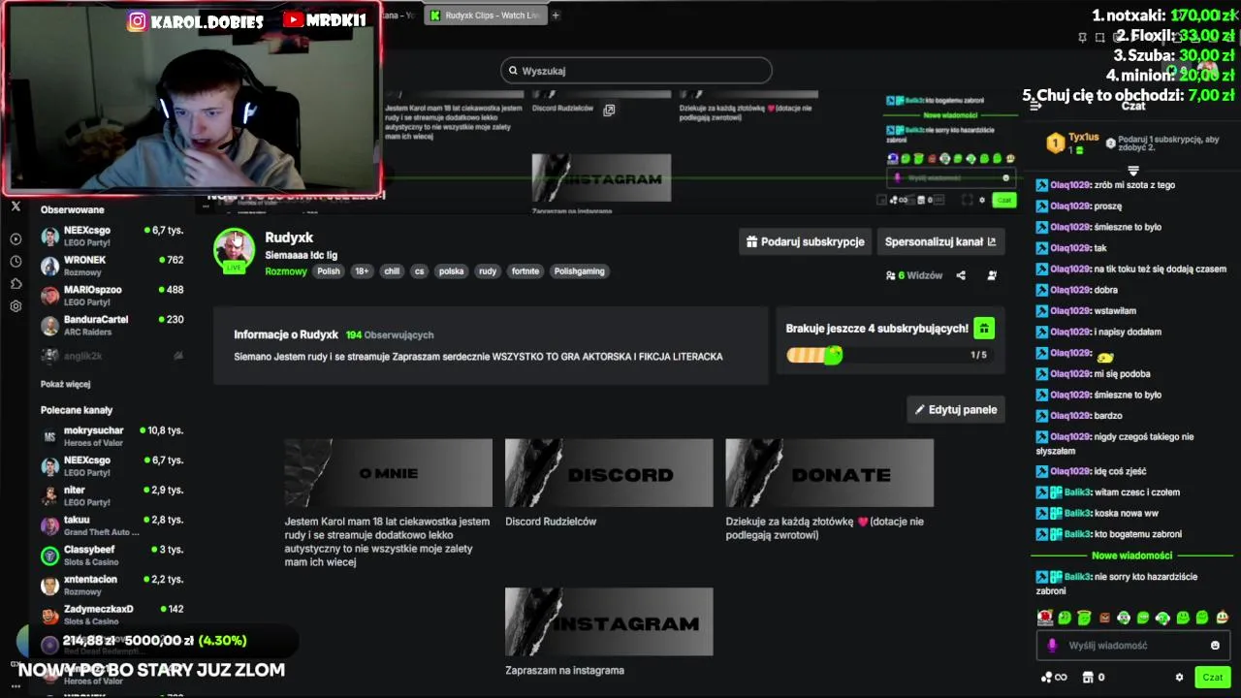This screenshot has height=698, width=1241.
Task: Select the brown box emote in quick emotes
Action: click(x=1104, y=618)
